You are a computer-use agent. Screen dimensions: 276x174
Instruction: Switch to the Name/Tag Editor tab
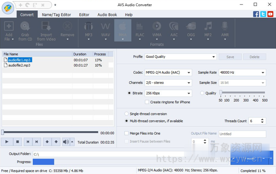[56, 15]
